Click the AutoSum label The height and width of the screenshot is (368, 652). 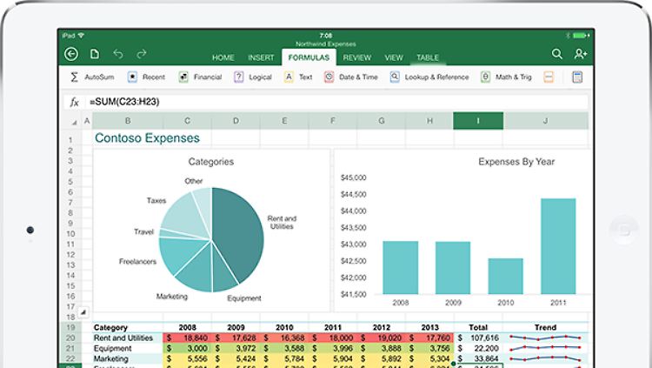coord(99,77)
